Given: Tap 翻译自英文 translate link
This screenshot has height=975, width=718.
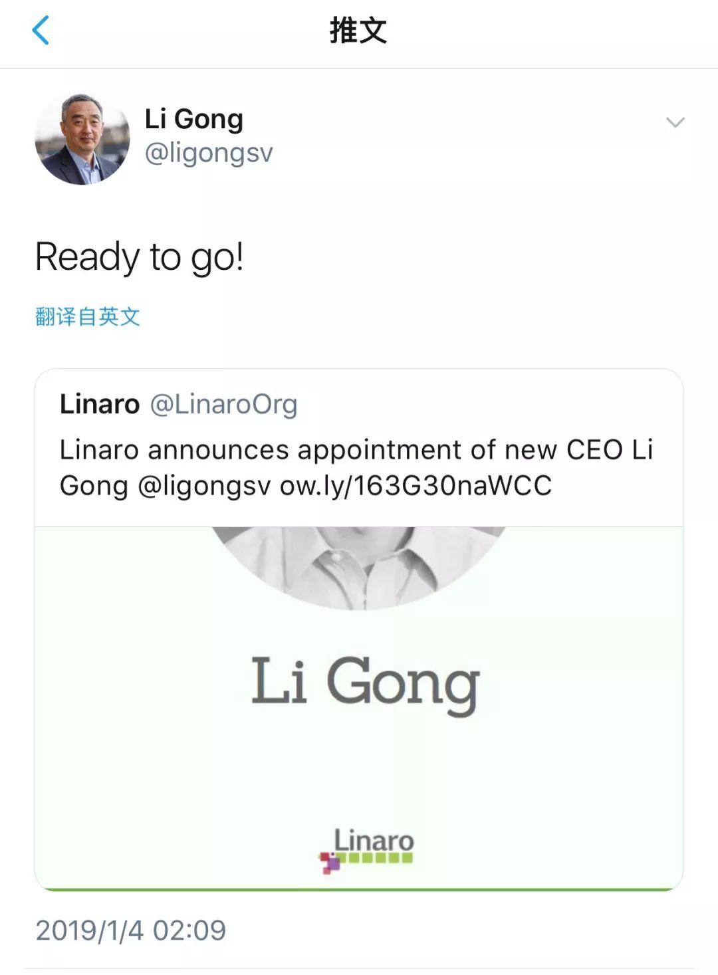Looking at the screenshot, I should tap(88, 316).
